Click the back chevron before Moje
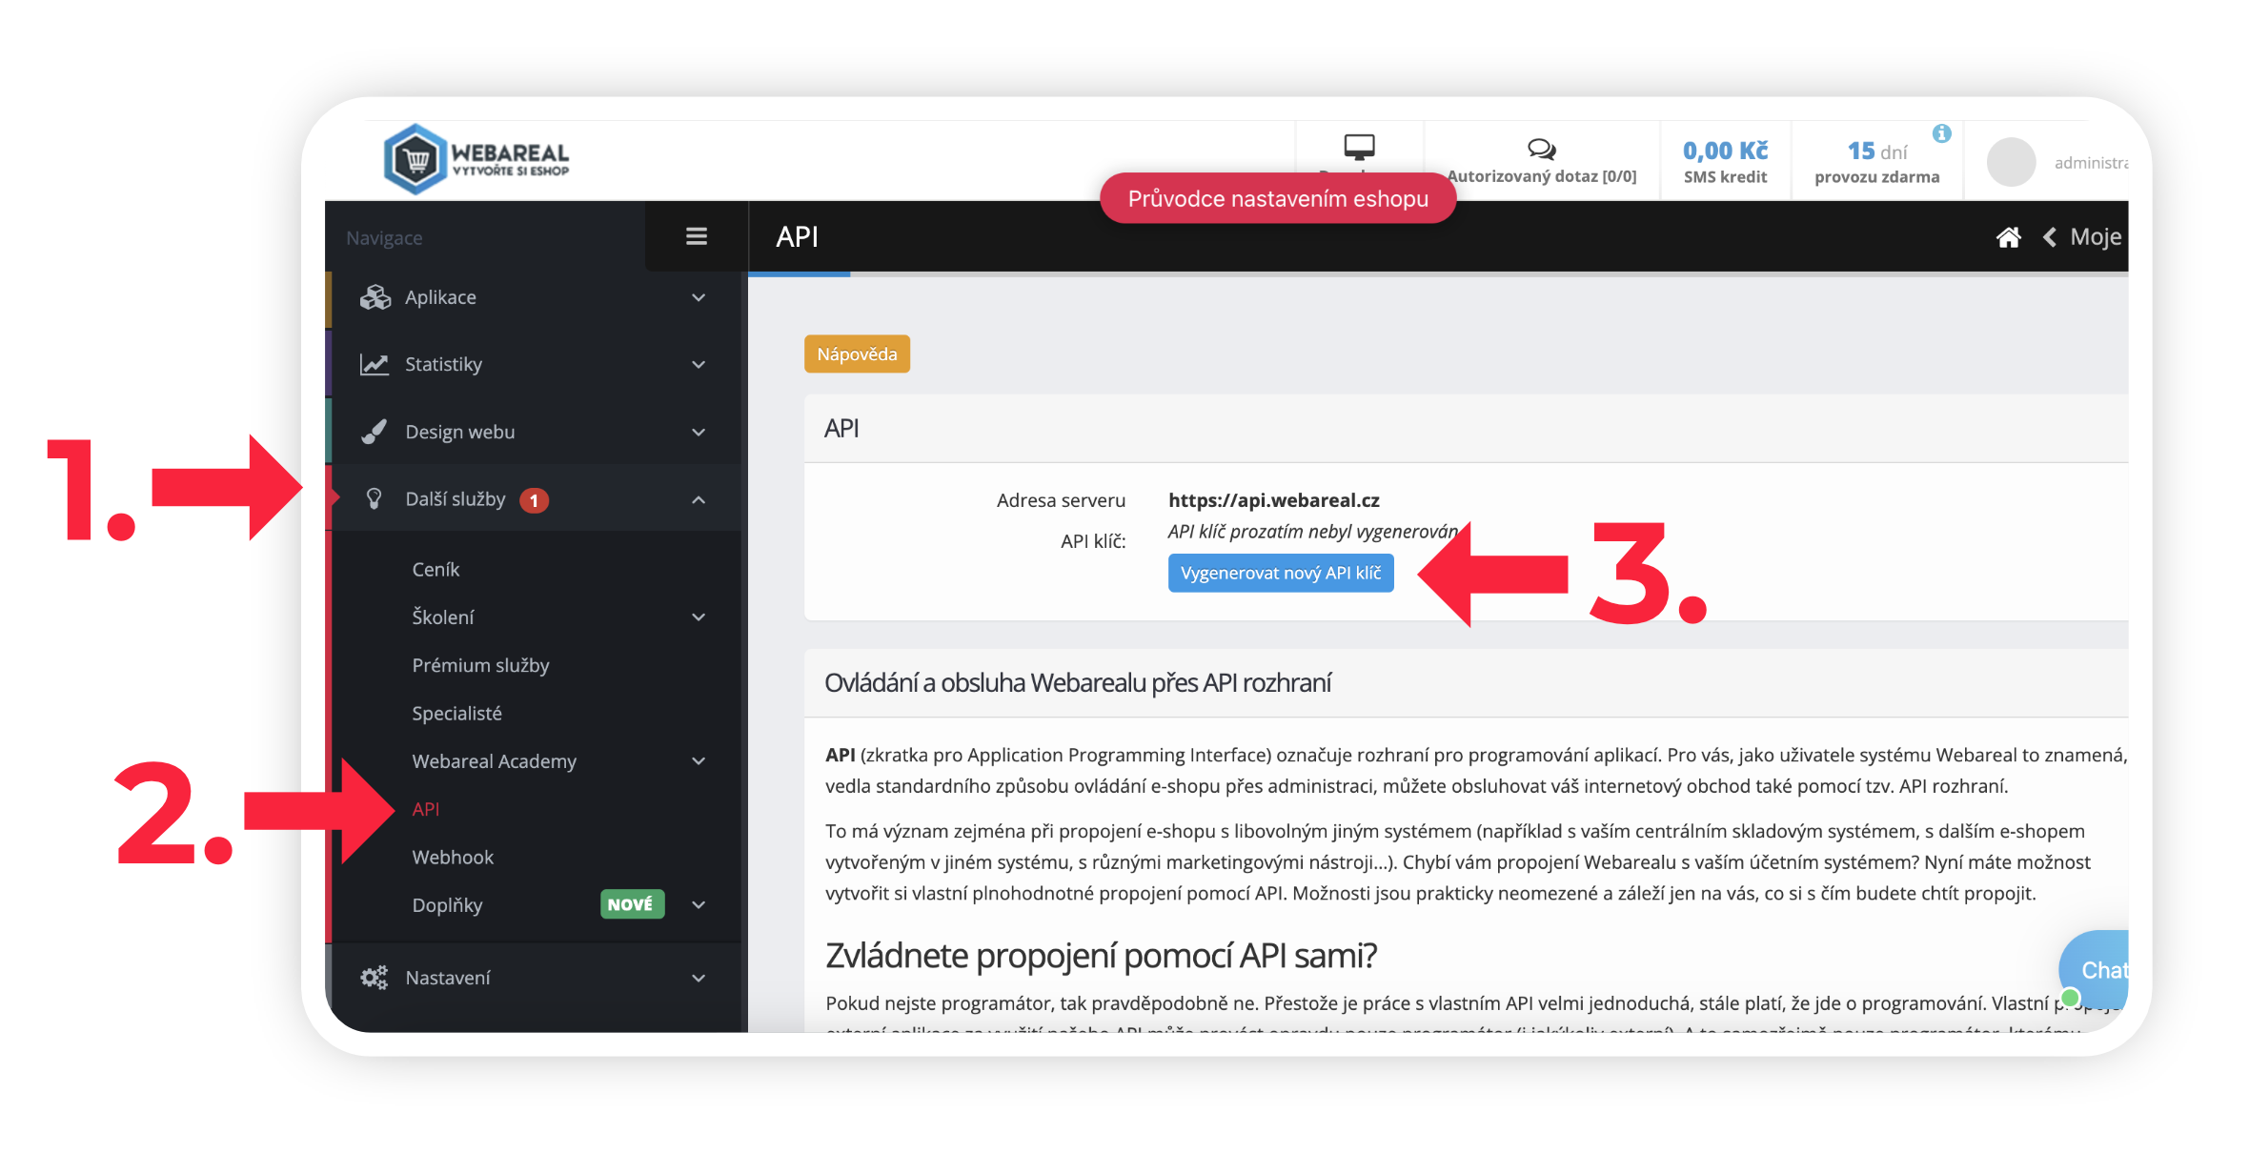The width and height of the screenshot is (2249, 1153). coord(2049,237)
